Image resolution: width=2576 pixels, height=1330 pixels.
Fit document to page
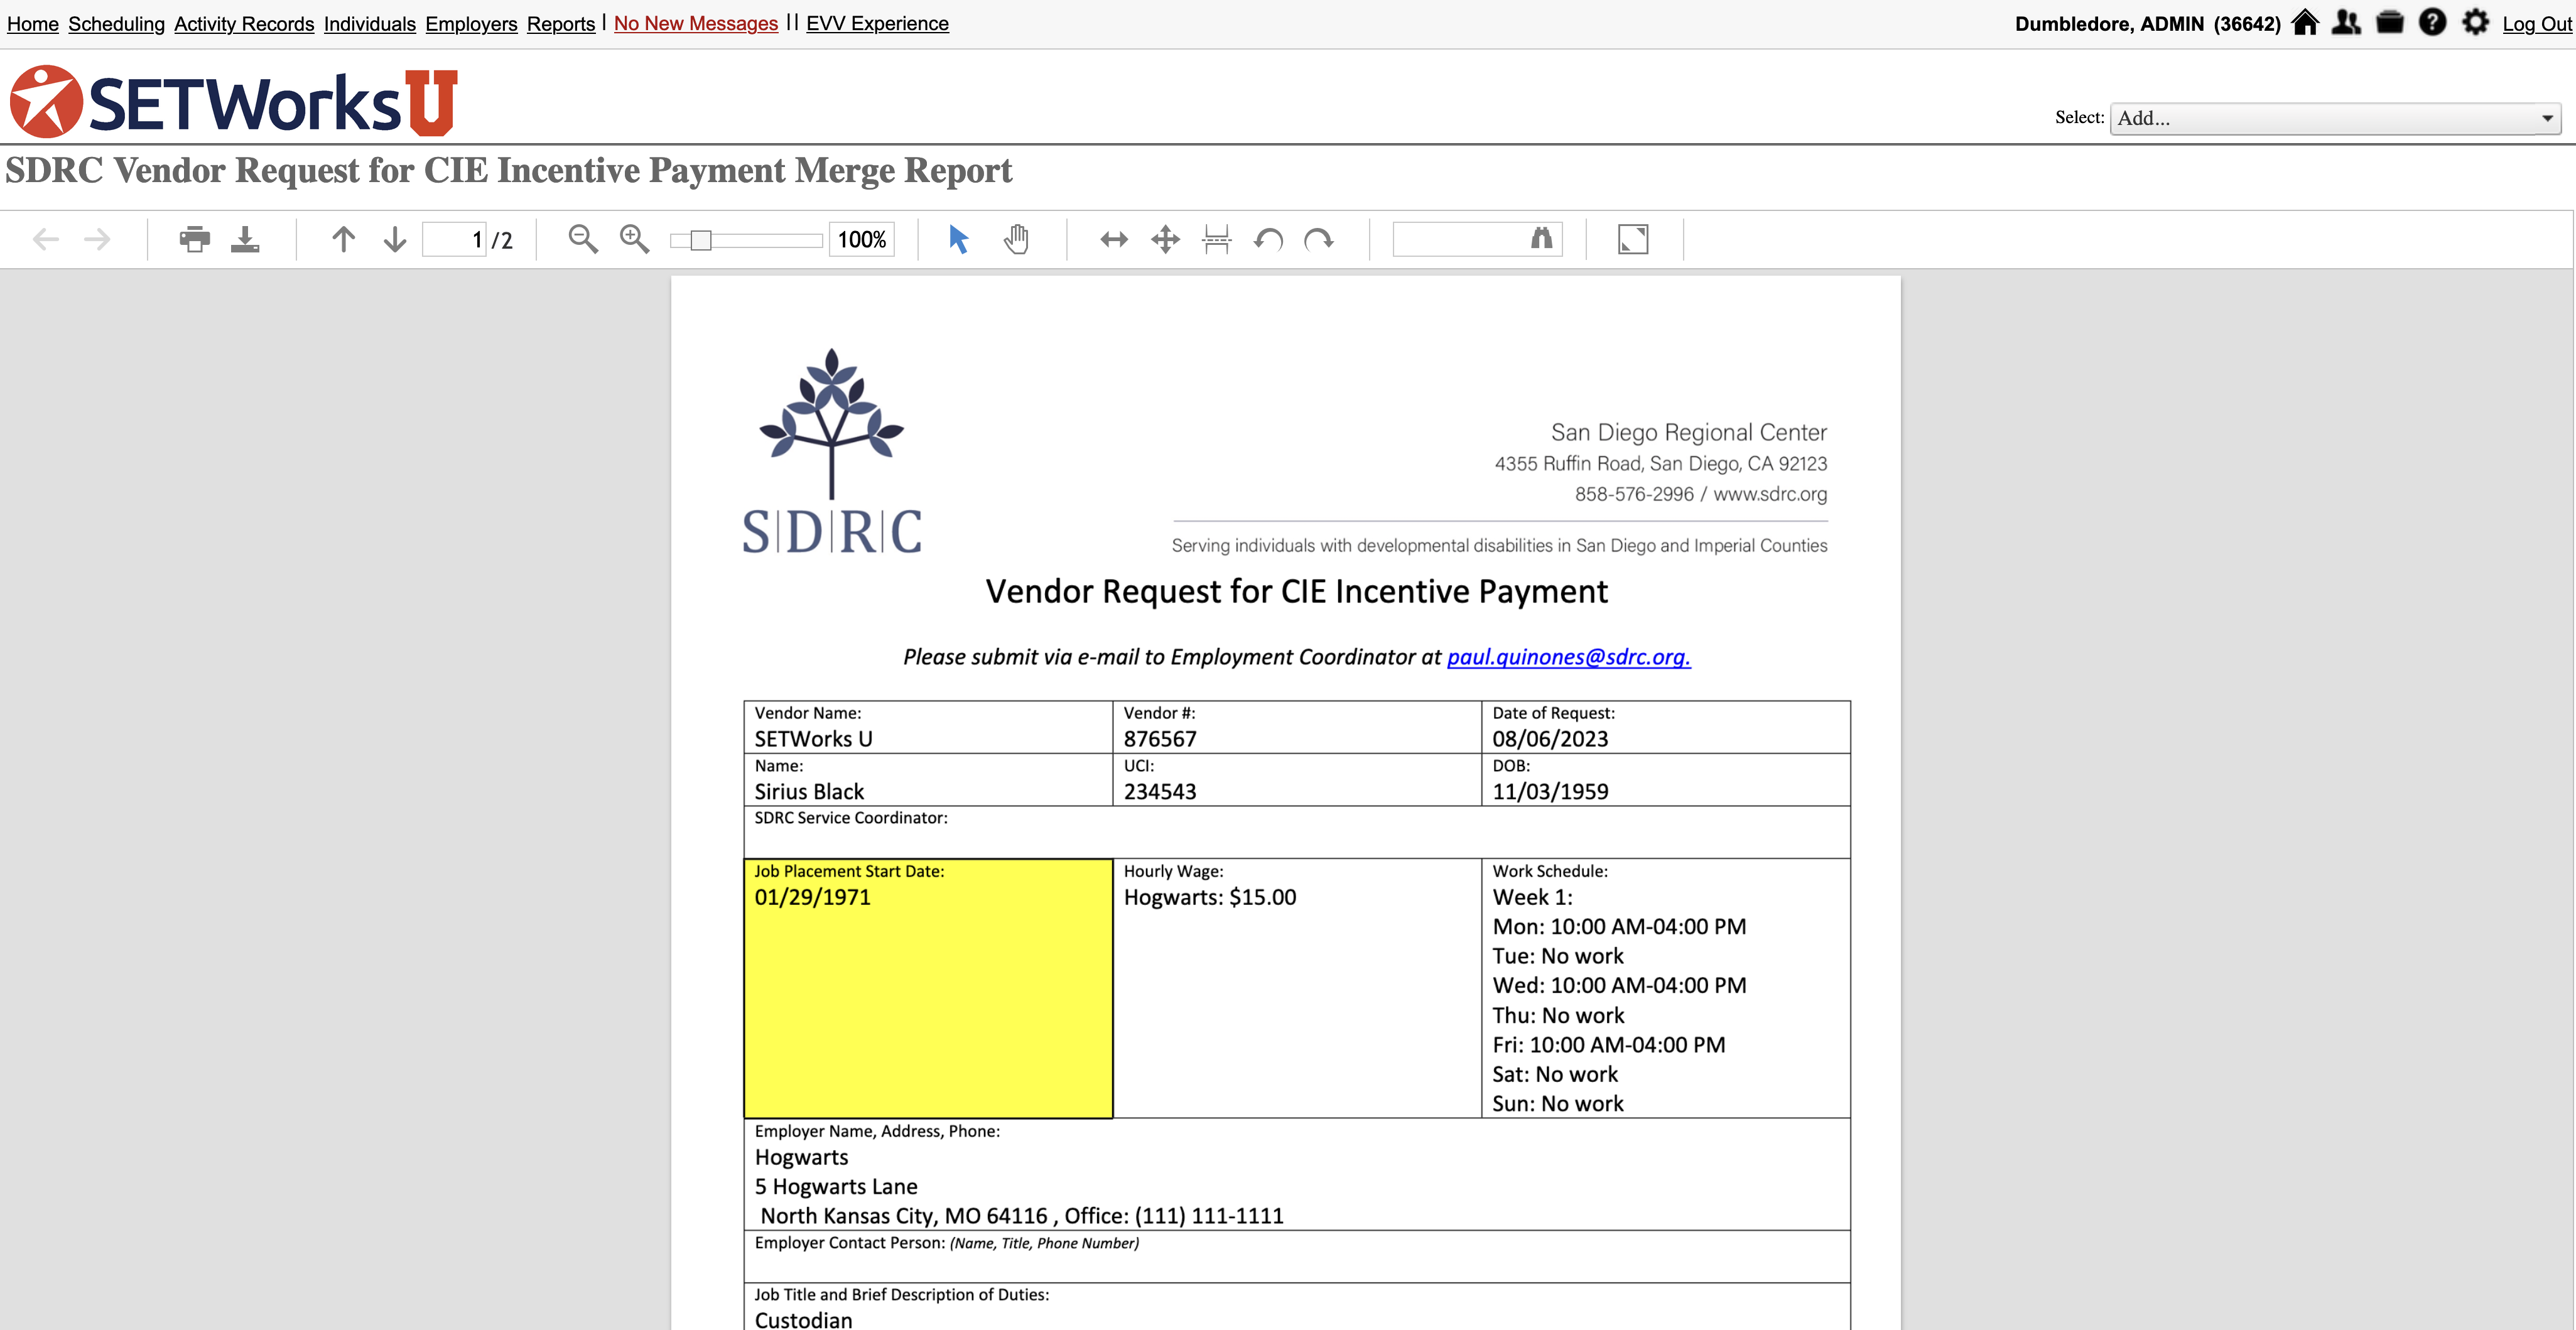pyautogui.click(x=1166, y=239)
